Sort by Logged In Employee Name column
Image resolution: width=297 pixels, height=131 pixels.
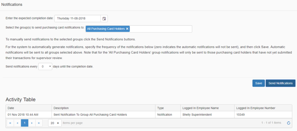208,108
